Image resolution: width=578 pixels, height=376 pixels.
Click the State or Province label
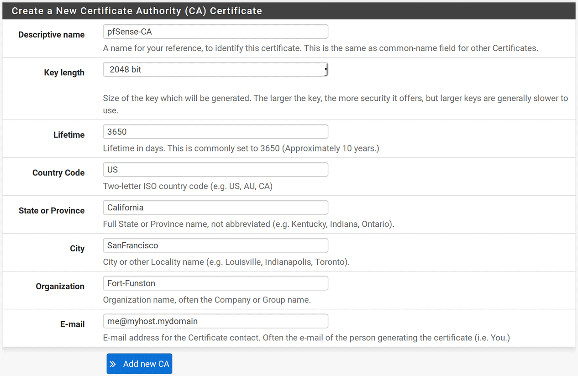52,211
